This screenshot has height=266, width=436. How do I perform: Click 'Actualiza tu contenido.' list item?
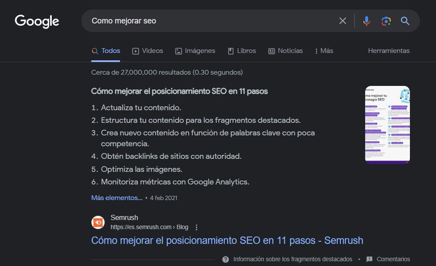(x=141, y=108)
